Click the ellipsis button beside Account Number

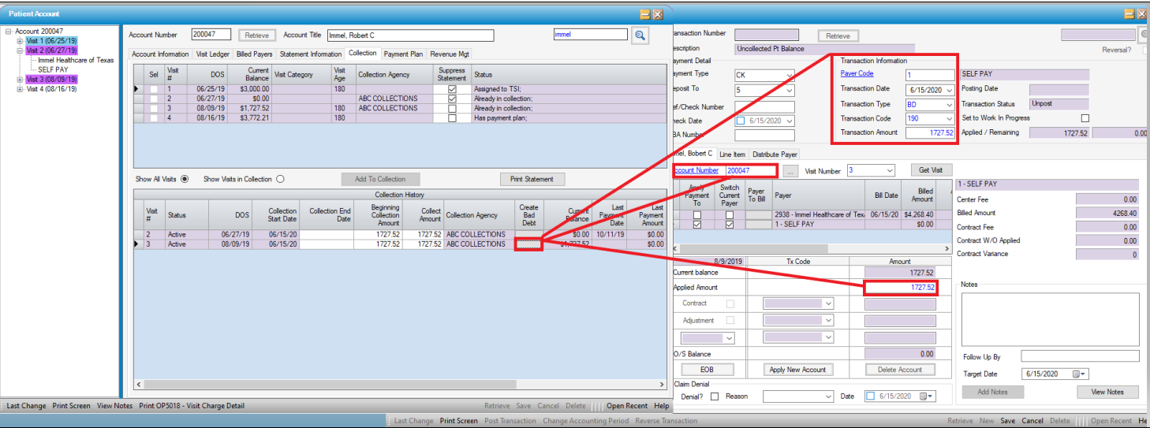791,170
